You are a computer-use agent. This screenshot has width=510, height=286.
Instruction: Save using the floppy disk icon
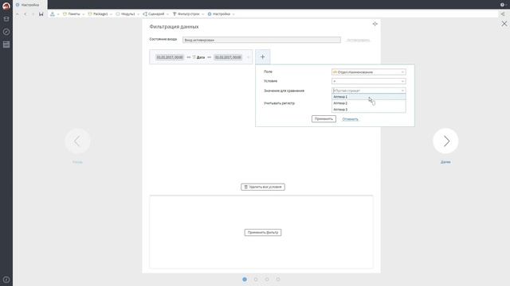point(41,14)
